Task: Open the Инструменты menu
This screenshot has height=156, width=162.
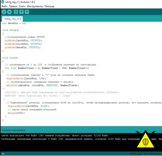Action: (x=35, y=6)
